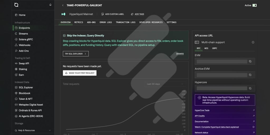Copy the Hypercore URL
Viewport: 270px width, 135px height.
coord(250,88)
